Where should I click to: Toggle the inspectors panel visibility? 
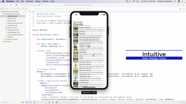coord(183,5)
